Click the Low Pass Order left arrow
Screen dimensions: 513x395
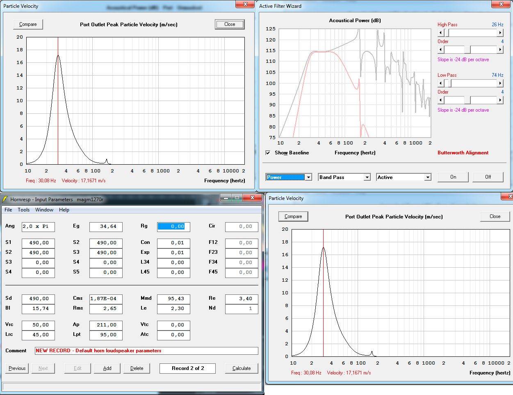coord(441,100)
